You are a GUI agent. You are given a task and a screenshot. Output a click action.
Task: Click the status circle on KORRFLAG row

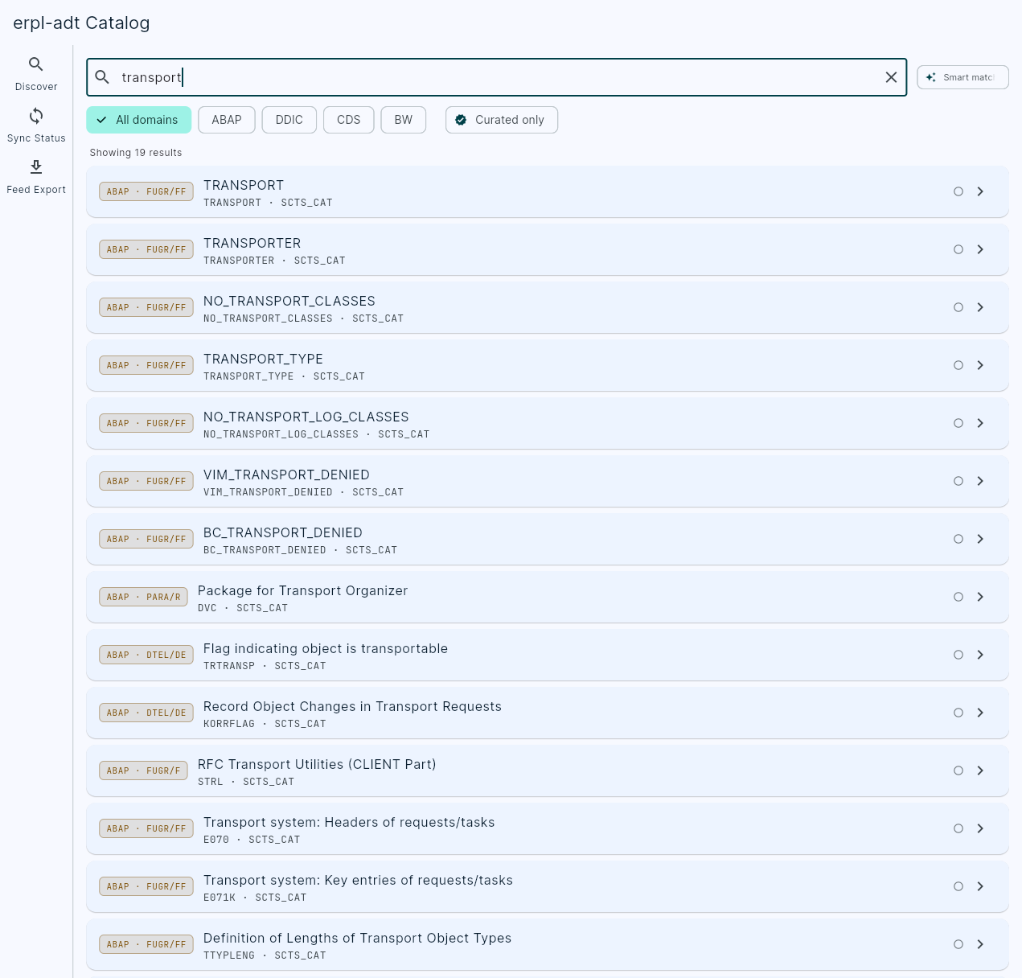coord(958,713)
